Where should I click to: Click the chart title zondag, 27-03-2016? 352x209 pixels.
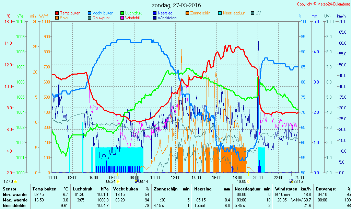click(176, 5)
